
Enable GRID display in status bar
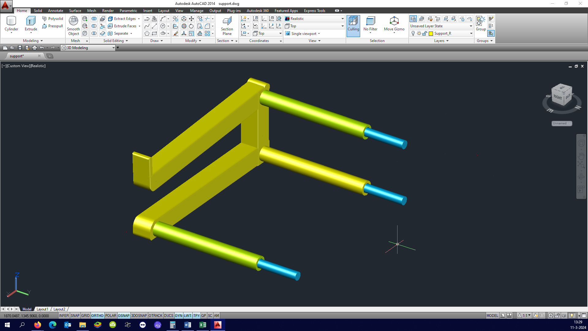tap(85, 315)
